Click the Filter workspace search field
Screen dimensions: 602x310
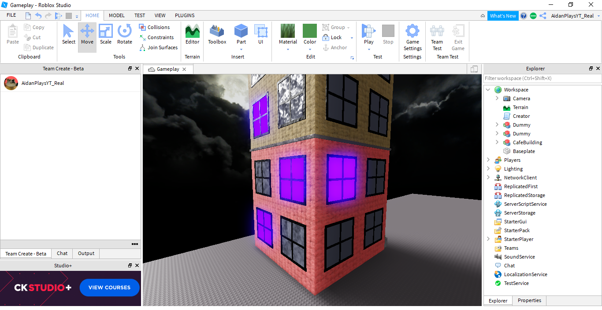click(x=543, y=78)
